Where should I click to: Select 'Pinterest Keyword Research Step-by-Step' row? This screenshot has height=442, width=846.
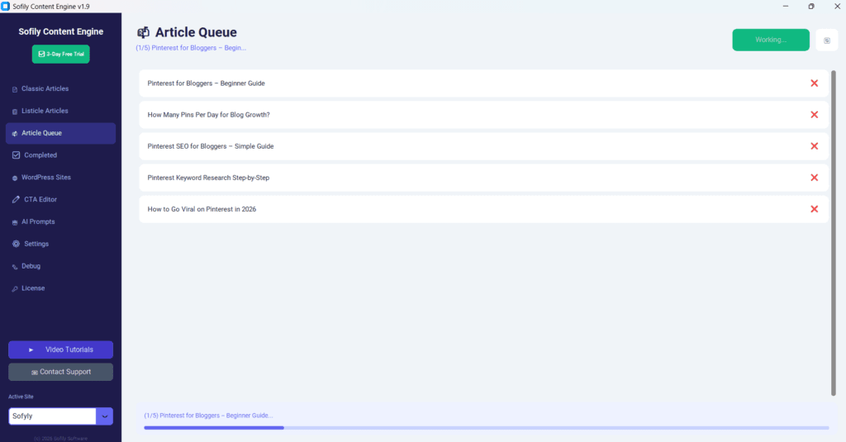point(483,178)
